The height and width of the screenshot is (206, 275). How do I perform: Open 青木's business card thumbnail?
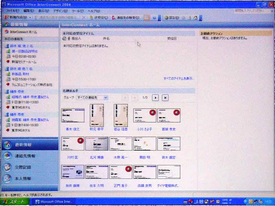[73, 115]
